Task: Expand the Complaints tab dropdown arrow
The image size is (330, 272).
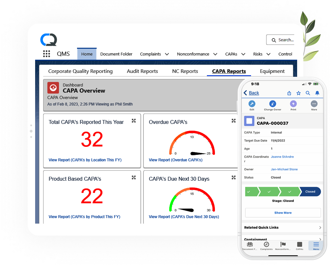Action: coord(167,54)
